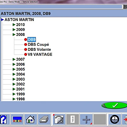
Task: Click the plus add icon
Action: click(86, 120)
